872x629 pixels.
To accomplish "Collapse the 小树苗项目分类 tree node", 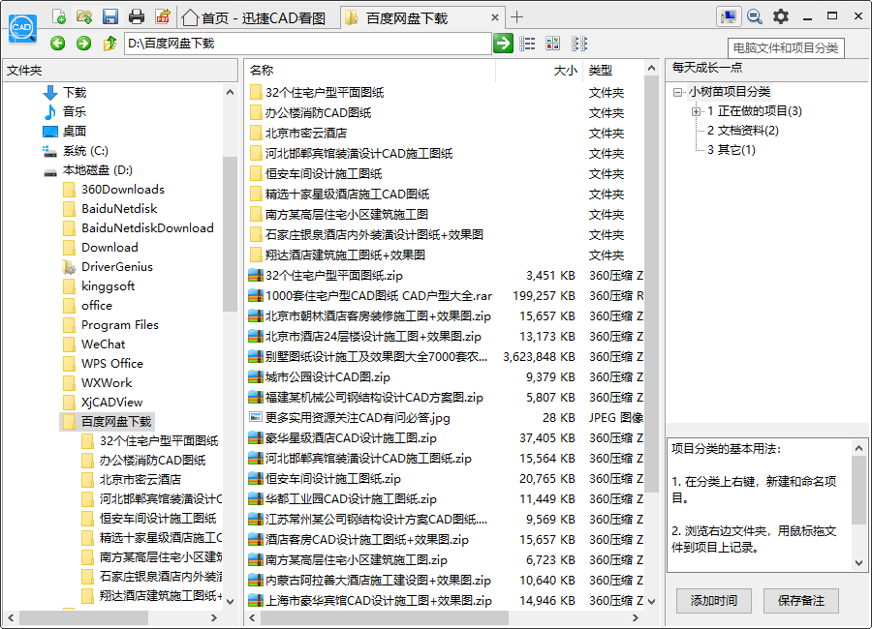I will point(677,92).
